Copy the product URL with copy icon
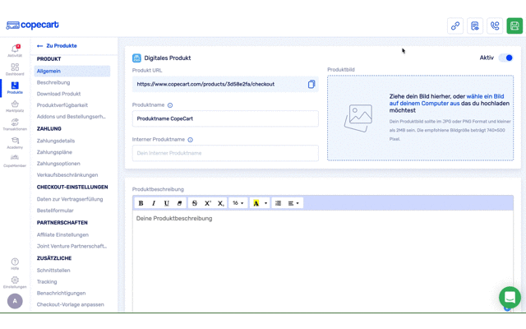Screen dimensions: 526x329 [x=311, y=84]
